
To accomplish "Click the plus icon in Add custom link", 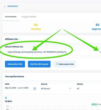I will click(57, 64).
